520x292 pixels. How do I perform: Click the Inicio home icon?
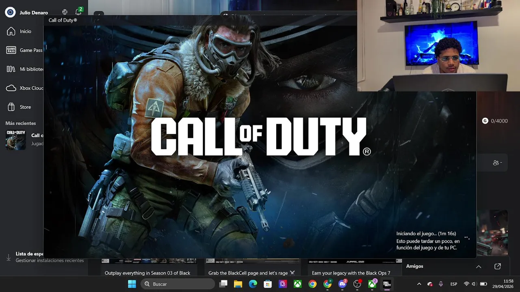(11, 31)
